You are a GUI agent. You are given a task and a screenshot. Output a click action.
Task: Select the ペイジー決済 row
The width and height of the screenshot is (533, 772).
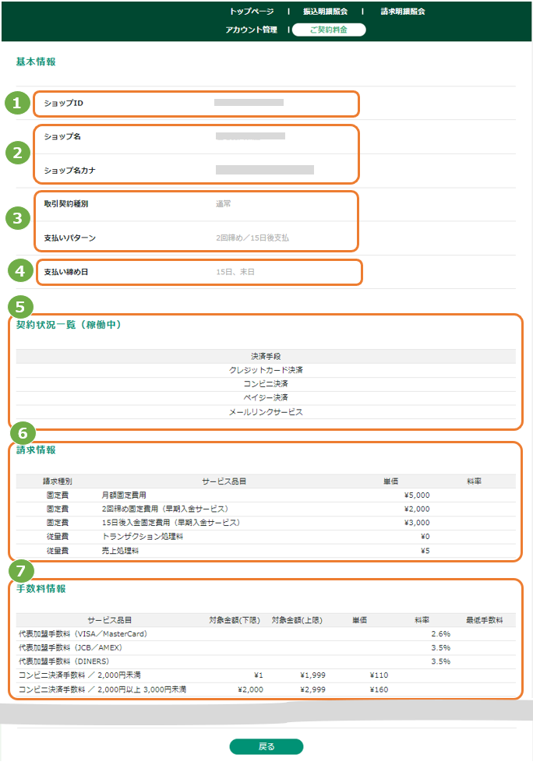pyautogui.click(x=266, y=397)
